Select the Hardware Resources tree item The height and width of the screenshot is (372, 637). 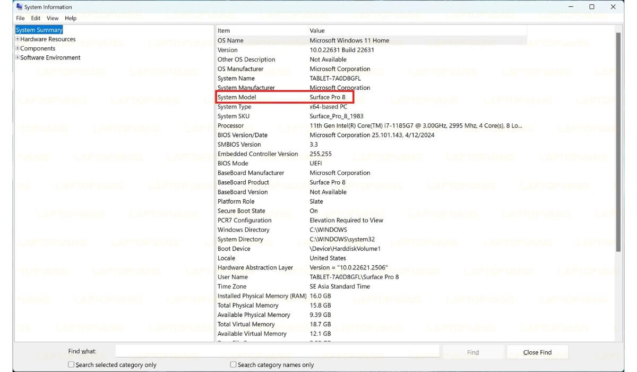click(x=48, y=39)
